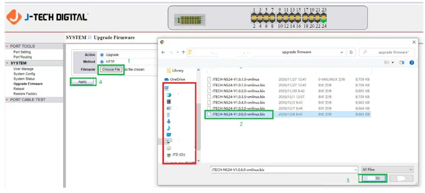Open Port Setting page
425x193 pixels.
coord(22,52)
